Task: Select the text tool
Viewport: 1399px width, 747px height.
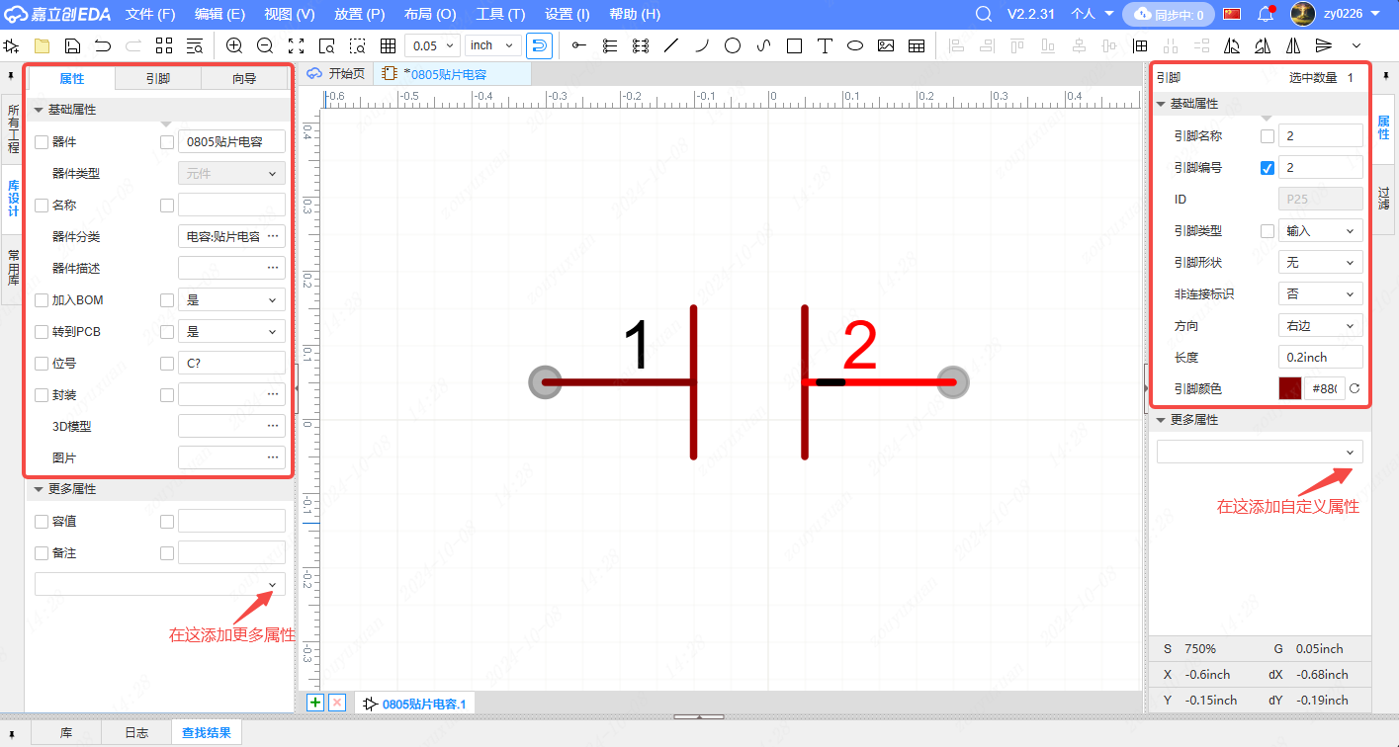Action: 825,46
